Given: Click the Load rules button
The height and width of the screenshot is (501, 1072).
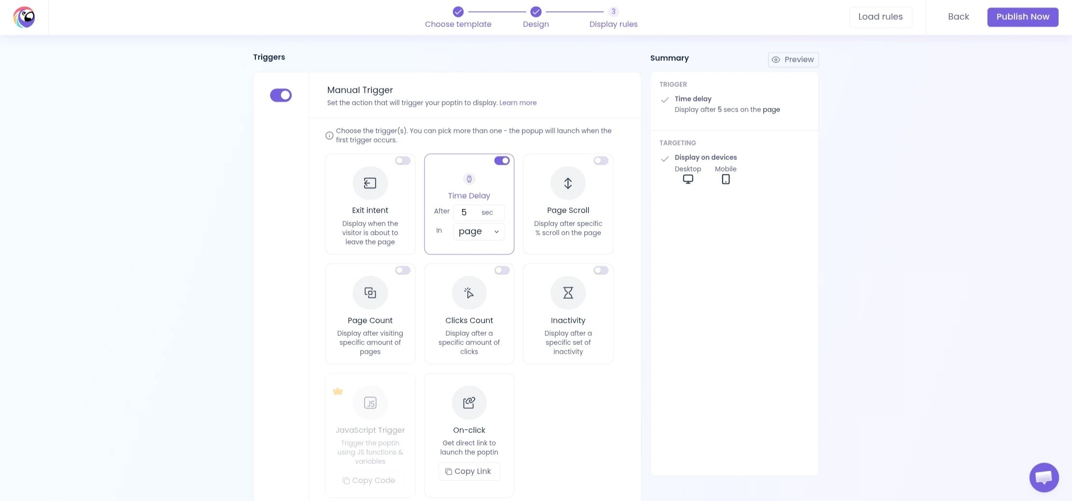Looking at the screenshot, I should pyautogui.click(x=880, y=17).
